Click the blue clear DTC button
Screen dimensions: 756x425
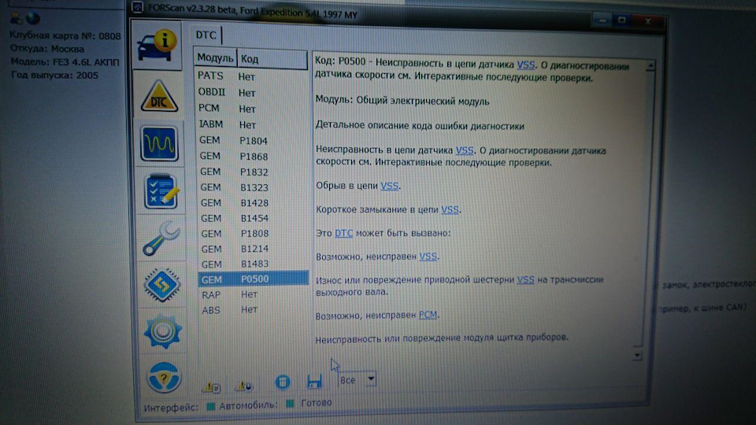[x=283, y=382]
